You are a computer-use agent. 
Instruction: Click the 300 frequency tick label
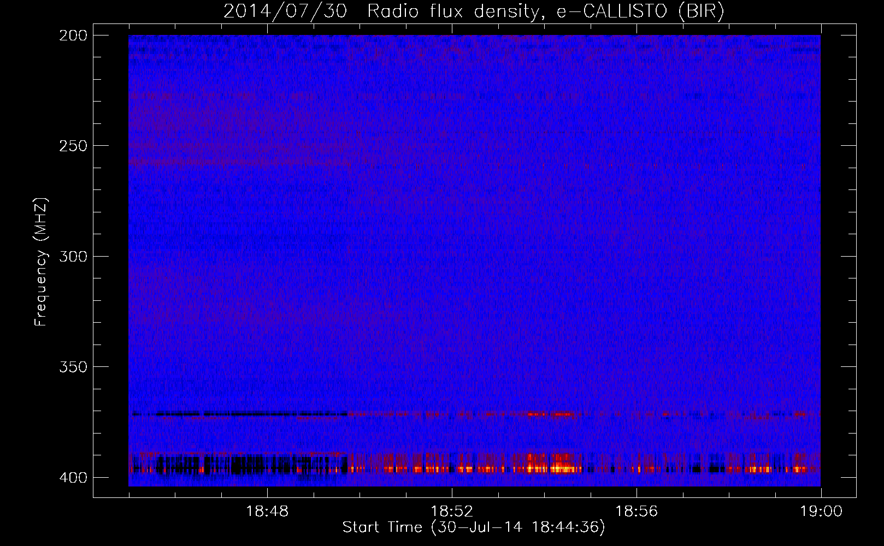tap(73, 256)
